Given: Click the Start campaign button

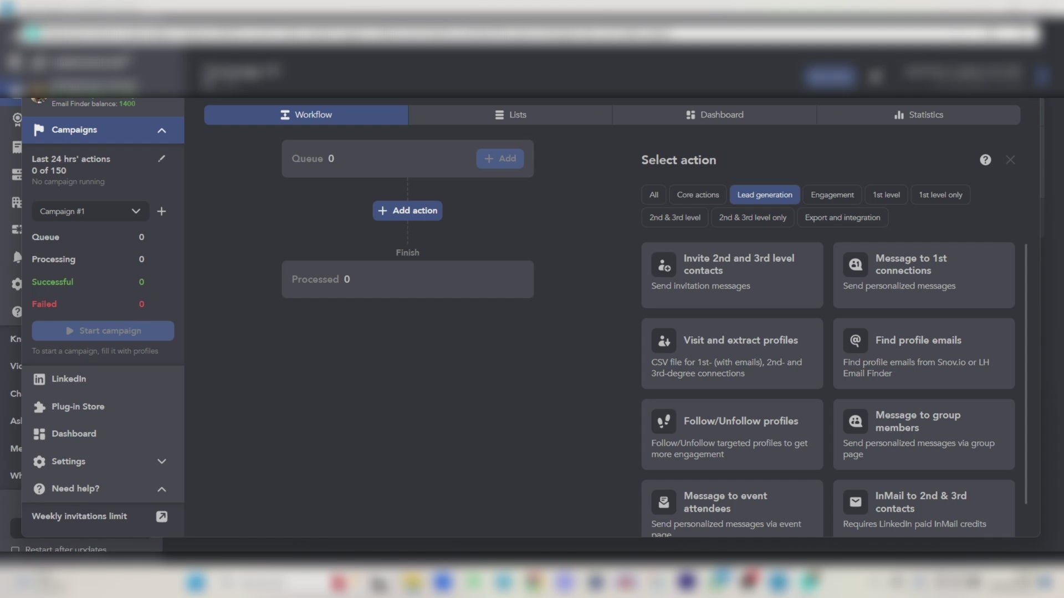Looking at the screenshot, I should (103, 331).
